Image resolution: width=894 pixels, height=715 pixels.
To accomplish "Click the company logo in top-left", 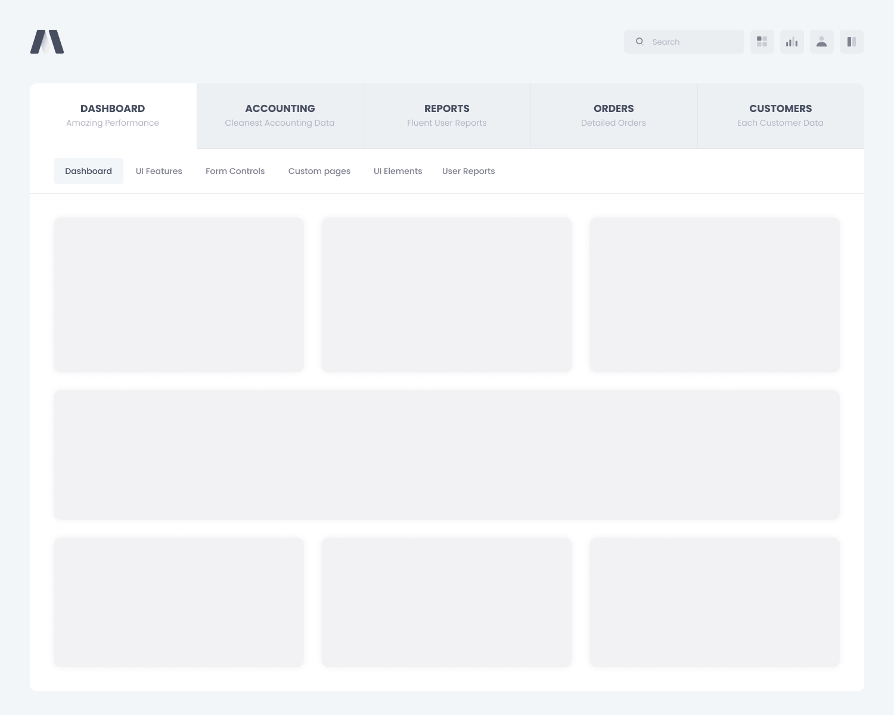I will point(47,42).
